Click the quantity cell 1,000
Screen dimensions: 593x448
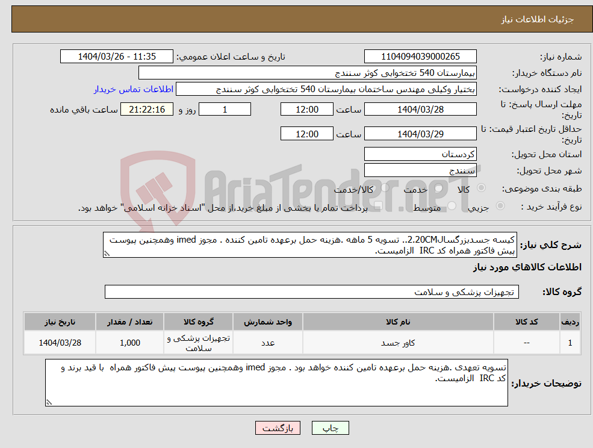(129, 343)
